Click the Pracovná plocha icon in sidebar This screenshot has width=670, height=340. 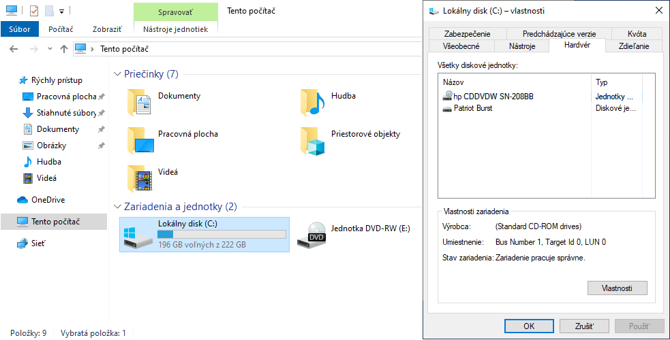[28, 97]
